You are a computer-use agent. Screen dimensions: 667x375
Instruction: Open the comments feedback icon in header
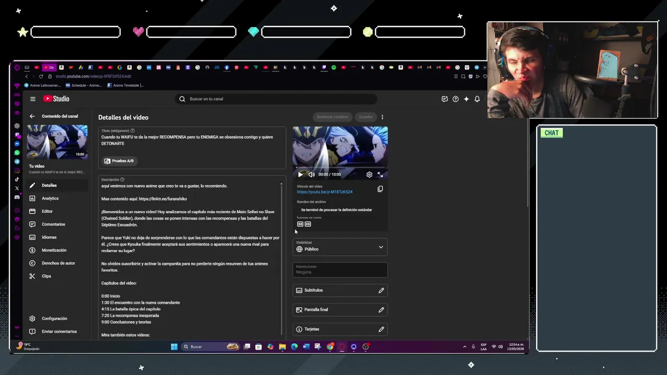(x=444, y=99)
